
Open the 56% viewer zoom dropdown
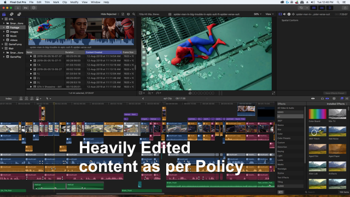click(x=258, y=14)
